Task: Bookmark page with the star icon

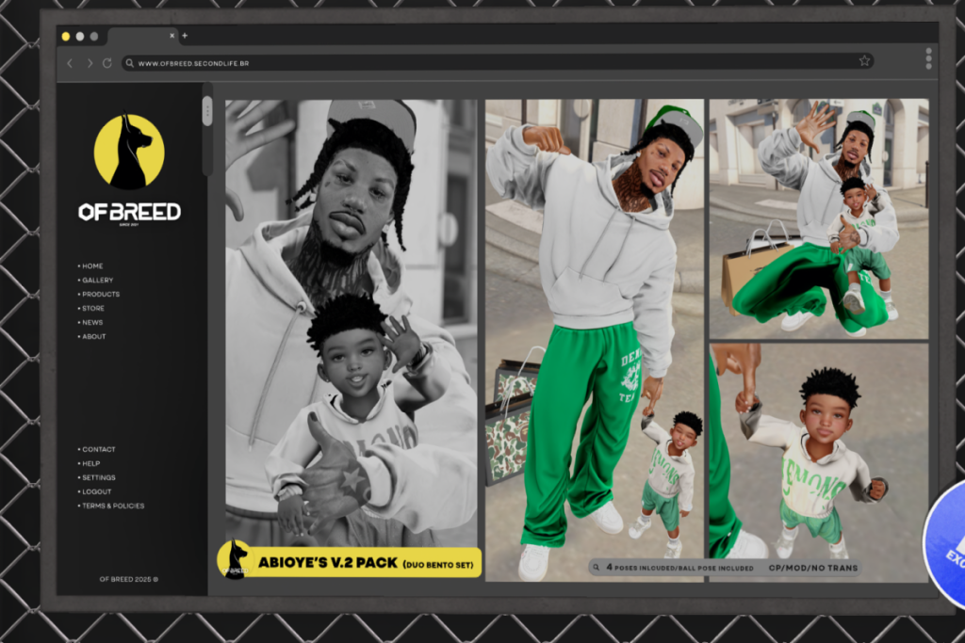Action: click(x=865, y=60)
